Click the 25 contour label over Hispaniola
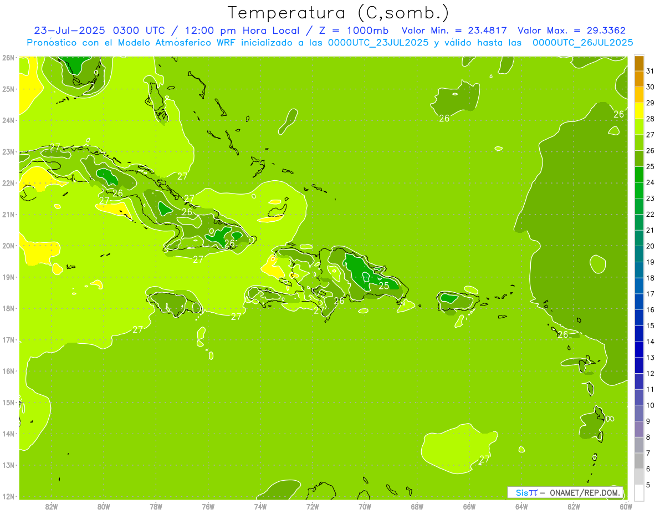The height and width of the screenshot is (514, 665). pyautogui.click(x=383, y=286)
